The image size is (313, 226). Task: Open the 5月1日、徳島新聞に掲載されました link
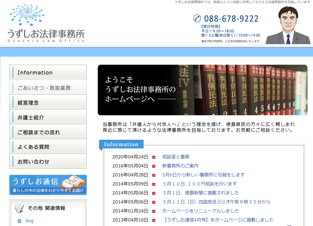click(201, 193)
